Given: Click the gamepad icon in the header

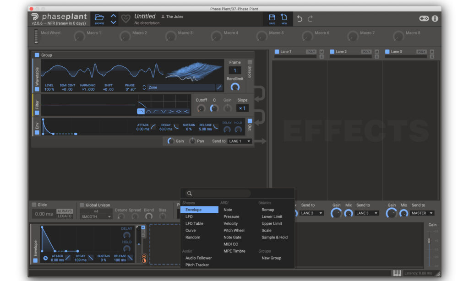Looking at the screenshot, I should 424,18.
